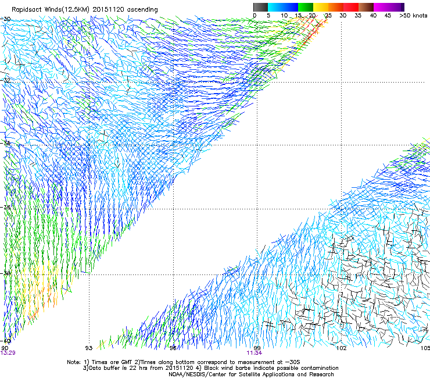Click the '102' longitude axis label
Image resolution: width=430 pixels, height=378 pixels.
pos(342,348)
